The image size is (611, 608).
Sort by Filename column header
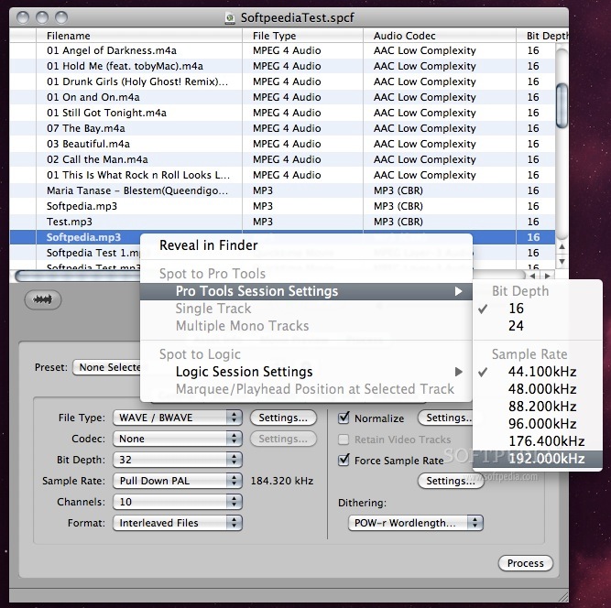pyautogui.click(x=139, y=36)
